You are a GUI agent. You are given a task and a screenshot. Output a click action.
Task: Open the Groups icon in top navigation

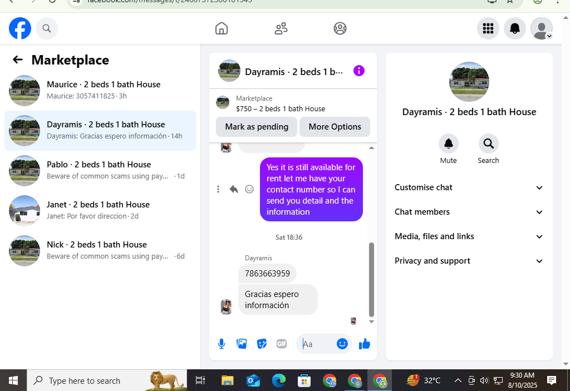pyautogui.click(x=340, y=28)
